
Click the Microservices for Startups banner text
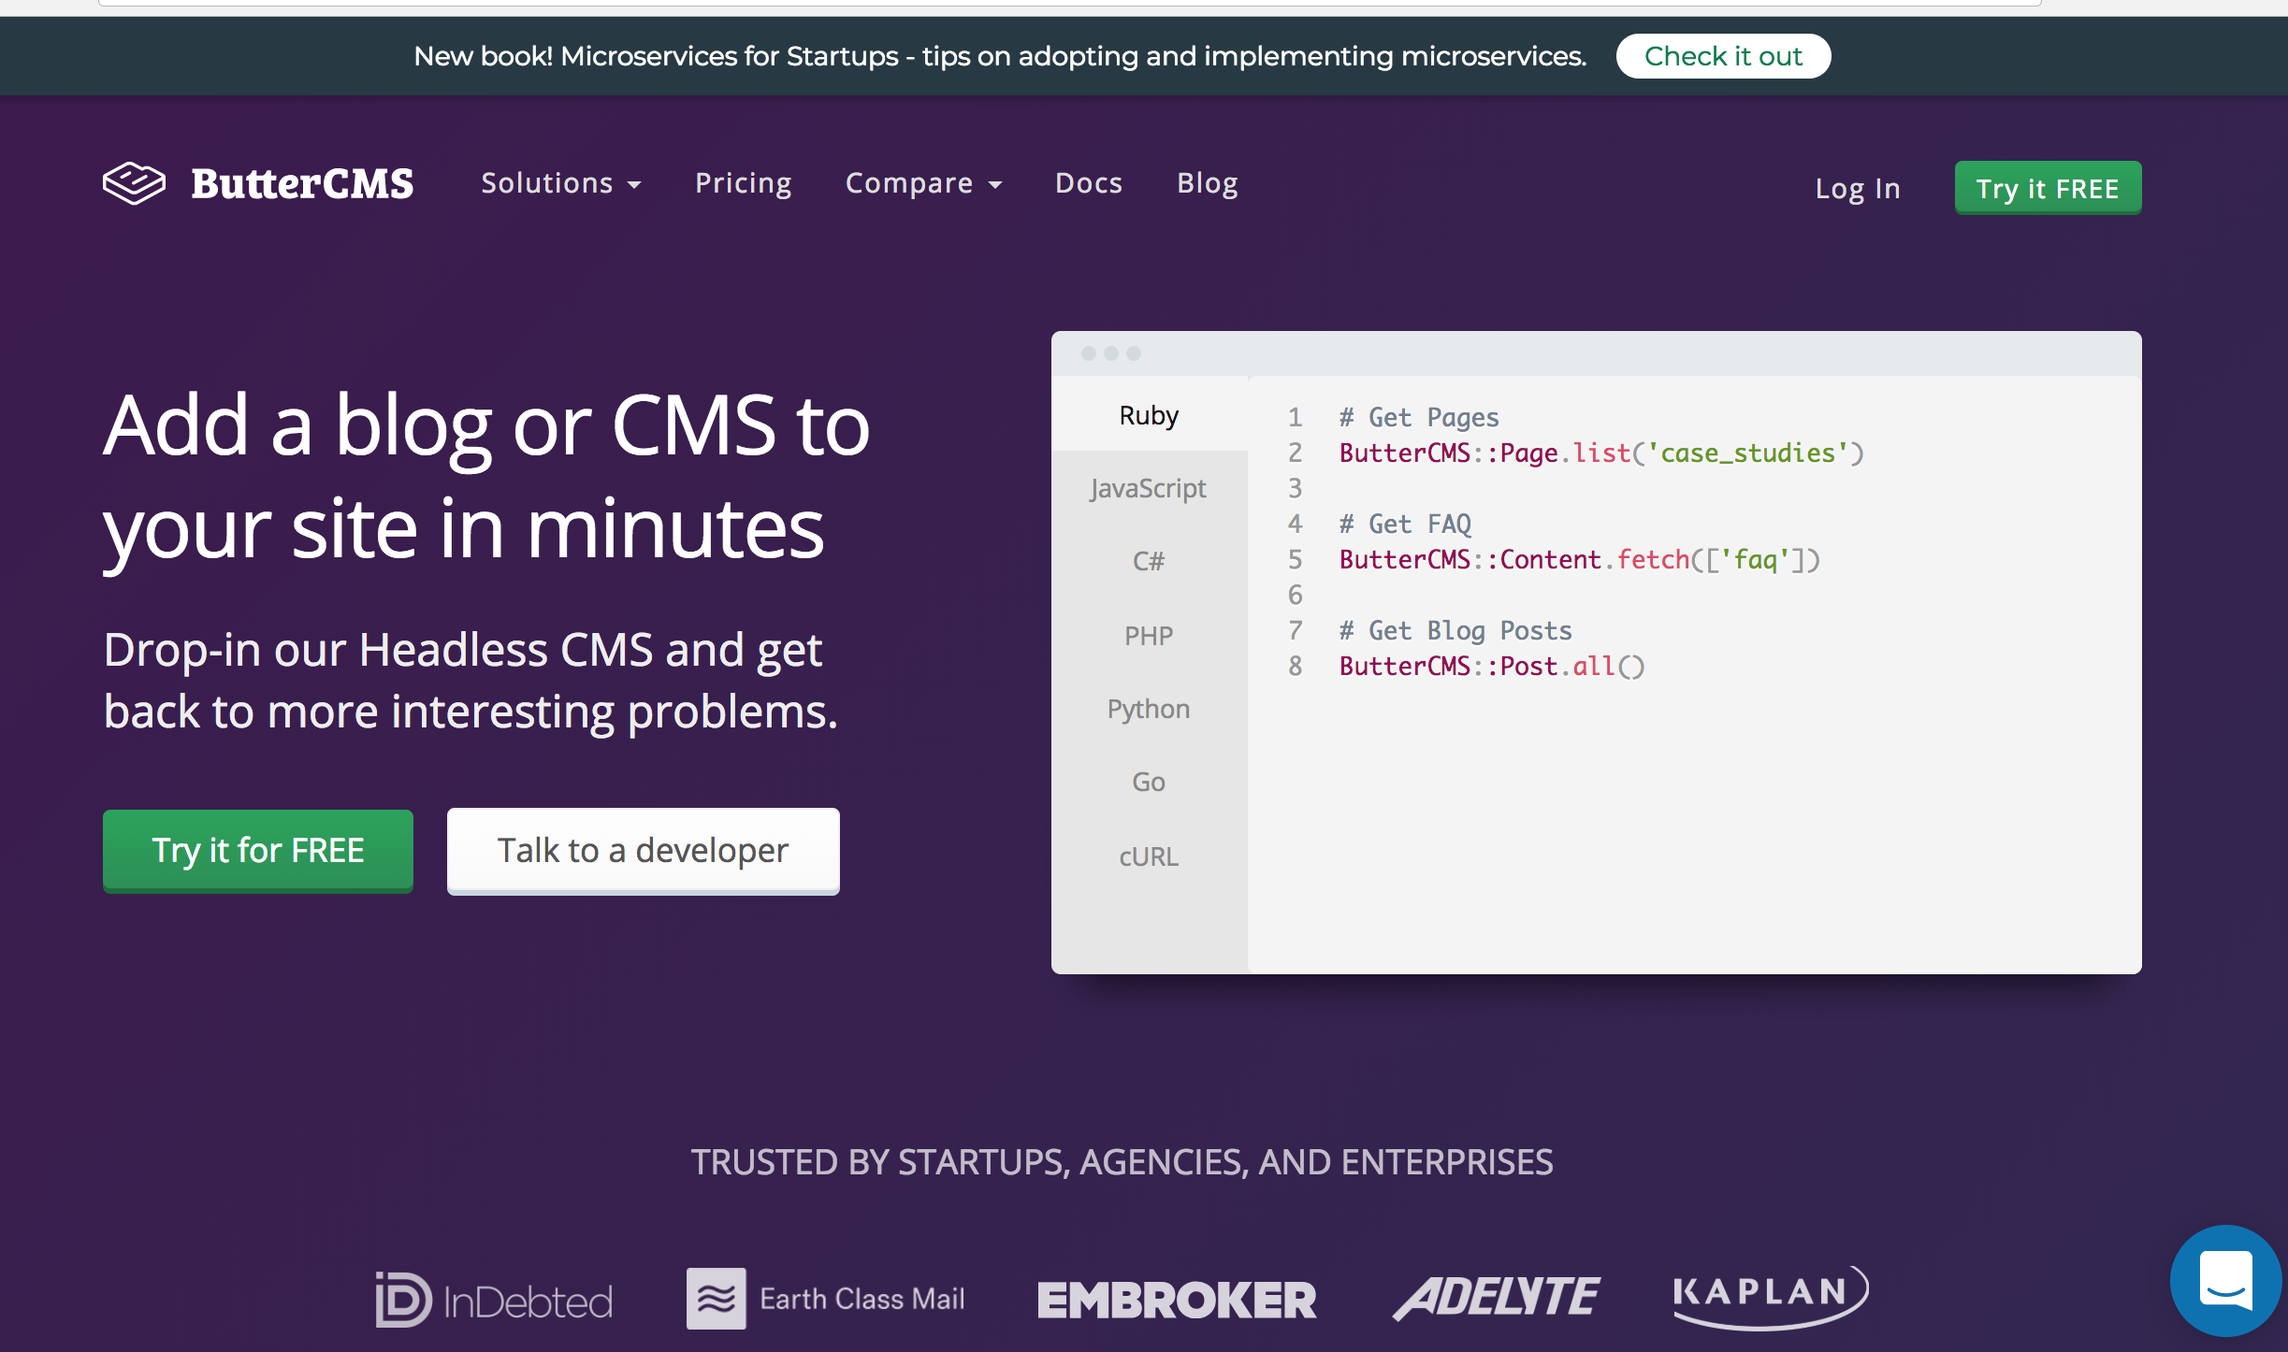click(1000, 56)
